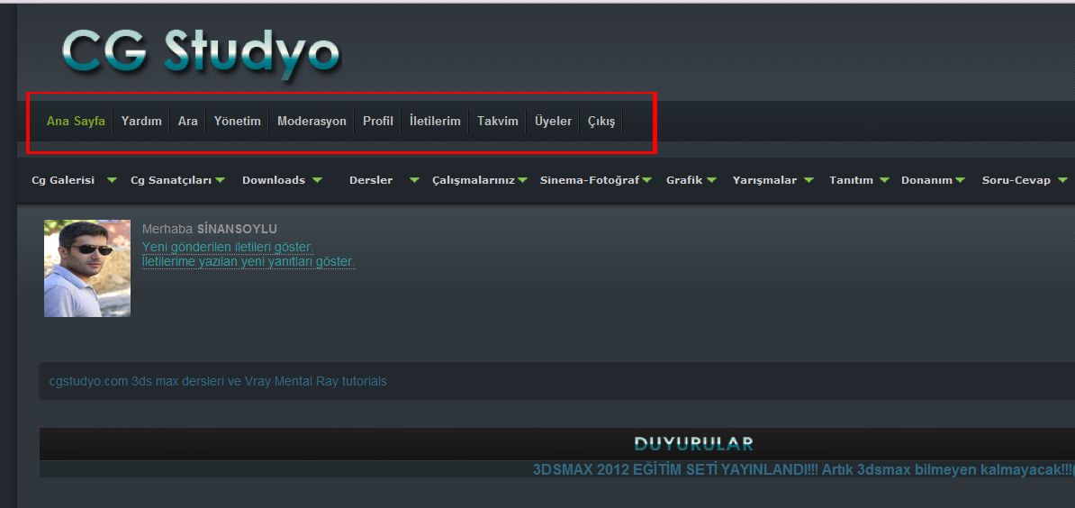Screen dimensions: 1075x508
Task: Expand the Yarışmalar dropdown arrow
Action: pyautogui.click(x=809, y=180)
